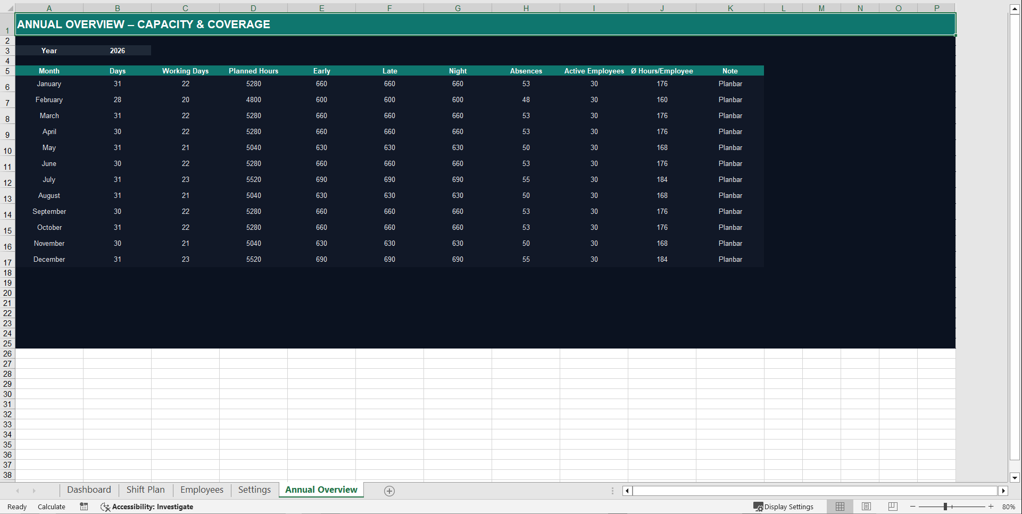Zoom in with the plus button
The width and height of the screenshot is (1022, 514).
(991, 507)
